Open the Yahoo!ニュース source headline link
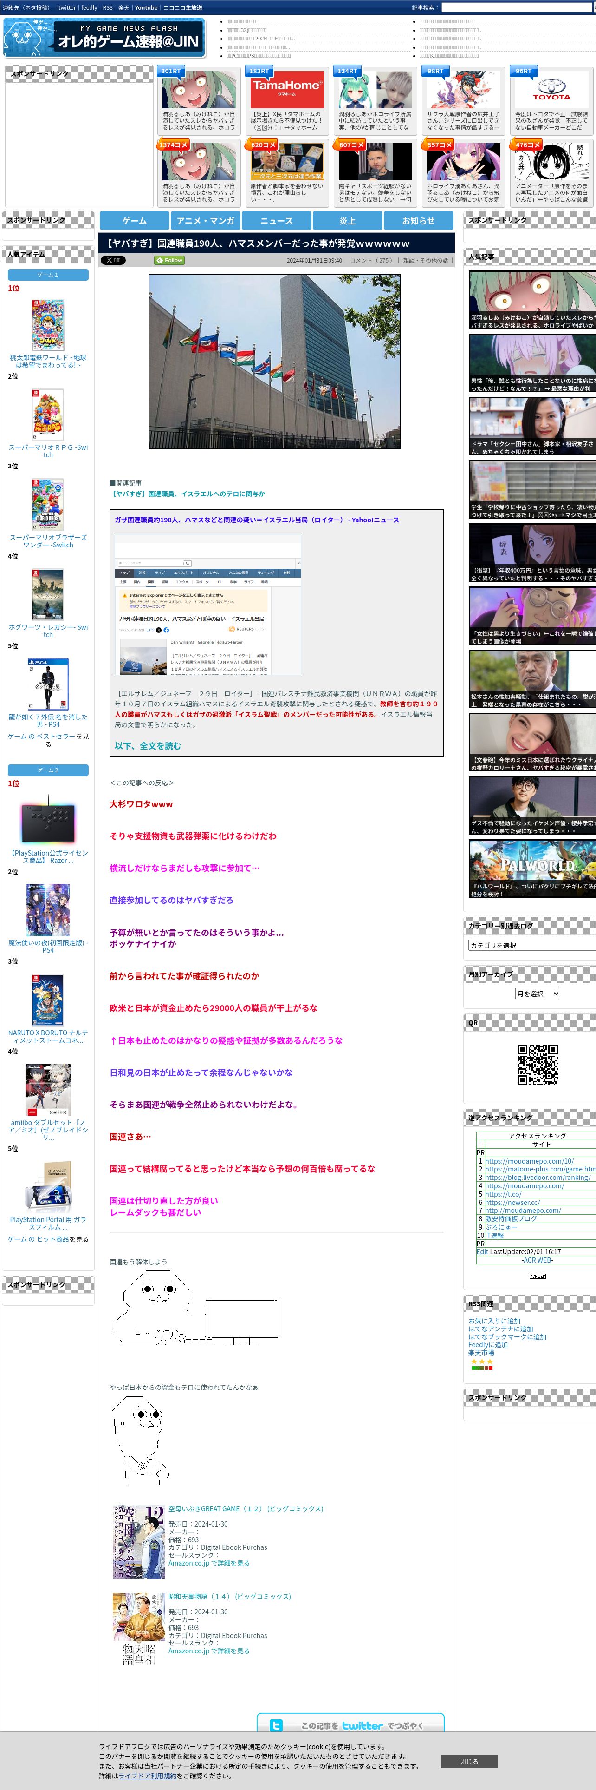596x1790 pixels. [257, 520]
